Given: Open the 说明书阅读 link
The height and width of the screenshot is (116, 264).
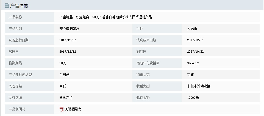Looking at the screenshot, I should pos(73,109).
